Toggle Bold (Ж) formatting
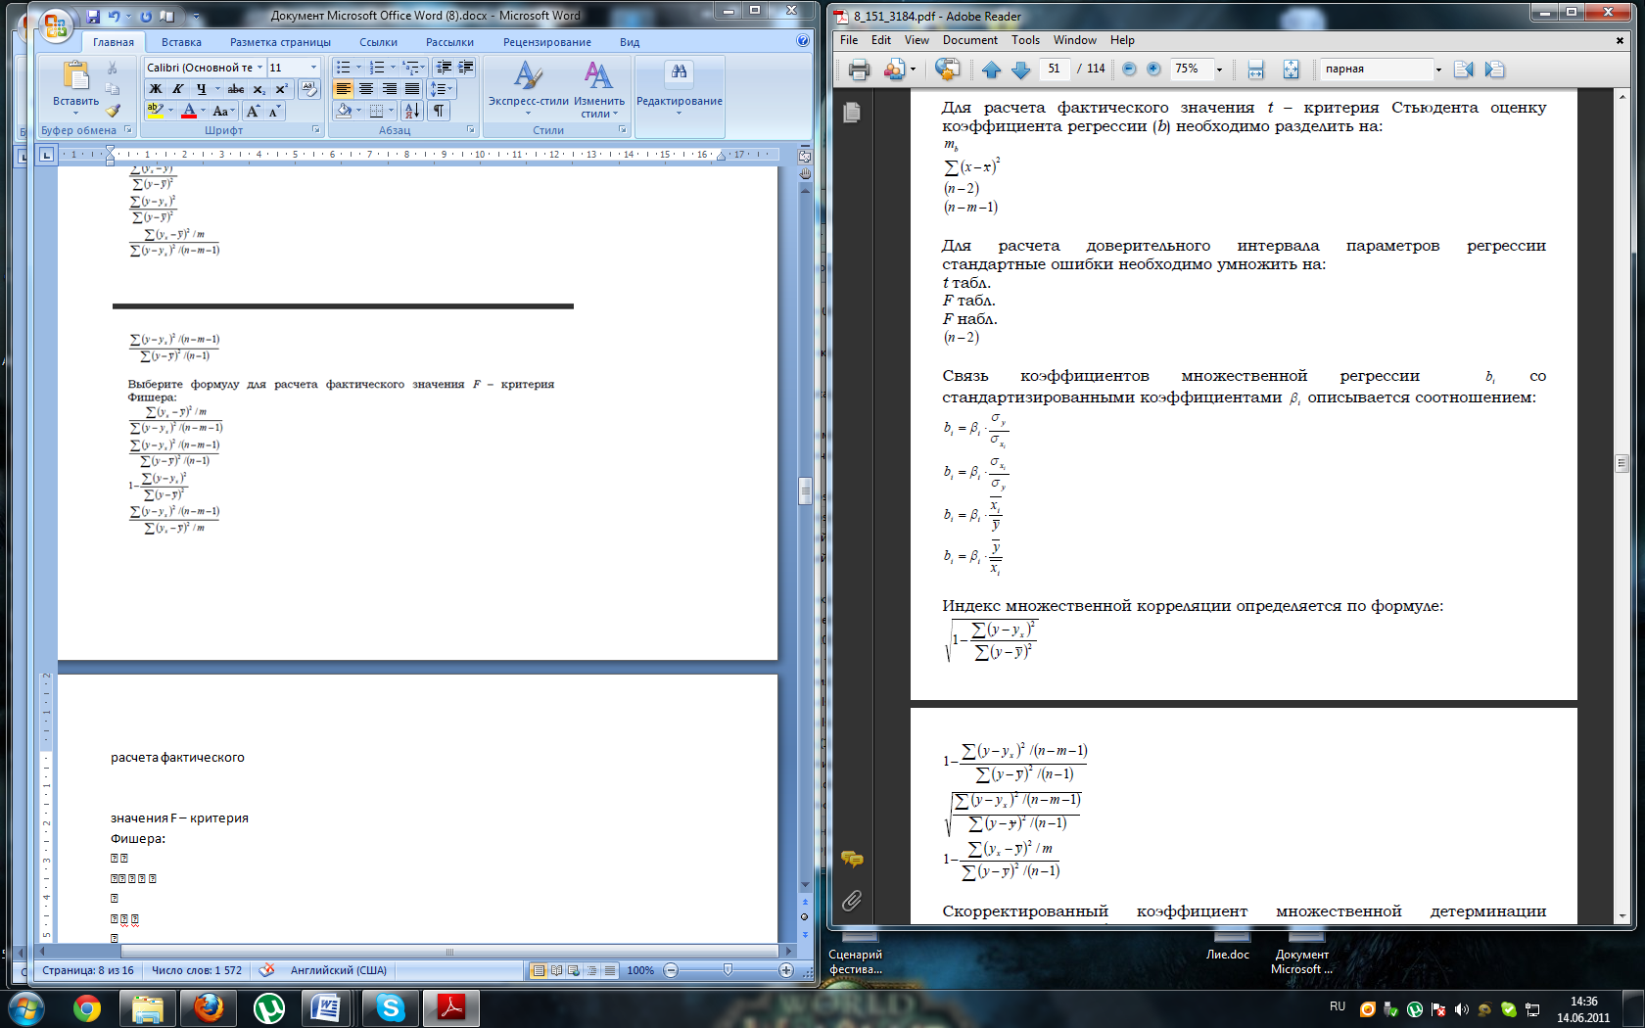The image size is (1645, 1028). tap(156, 89)
